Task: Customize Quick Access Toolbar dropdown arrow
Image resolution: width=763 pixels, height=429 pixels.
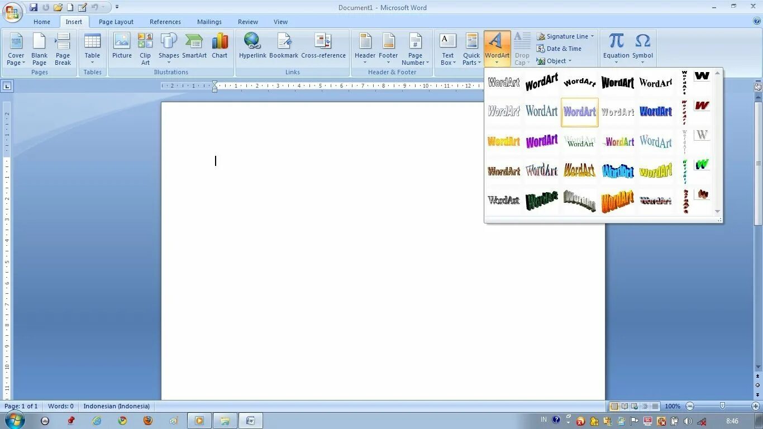Action: click(x=117, y=7)
